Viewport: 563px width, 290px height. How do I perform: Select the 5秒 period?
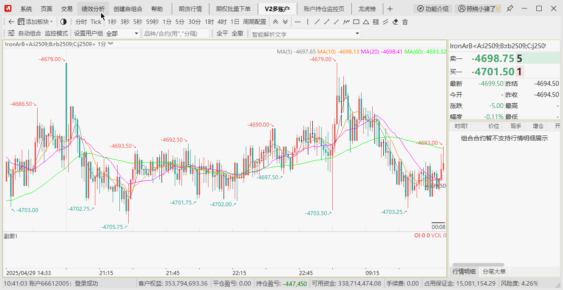[138, 22]
